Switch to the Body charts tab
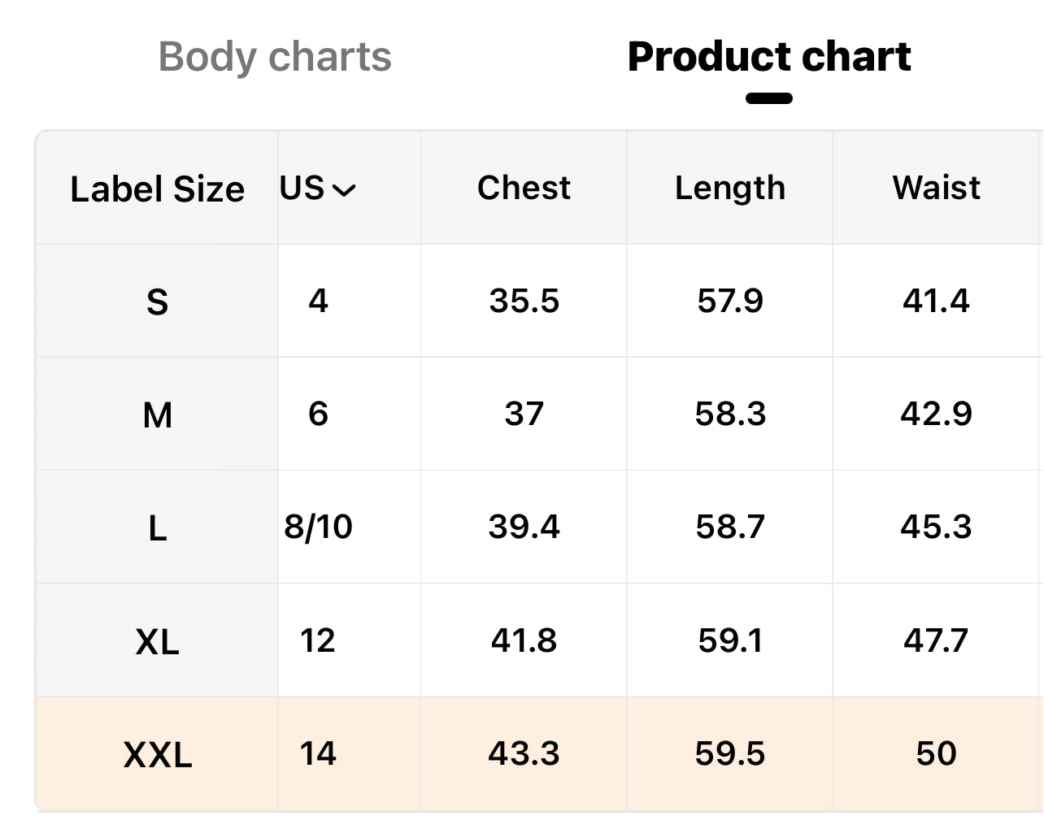This screenshot has height=816, width=1044. click(x=275, y=58)
